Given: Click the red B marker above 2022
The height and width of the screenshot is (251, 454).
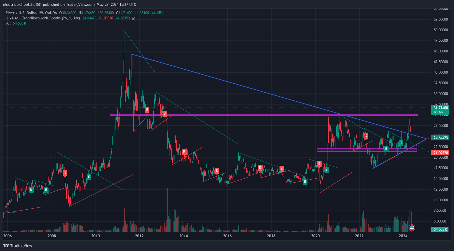Looking at the screenshot, I should click(366, 136).
